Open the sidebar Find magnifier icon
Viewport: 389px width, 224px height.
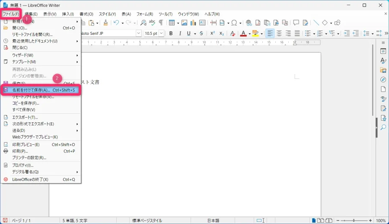click(x=383, y=127)
